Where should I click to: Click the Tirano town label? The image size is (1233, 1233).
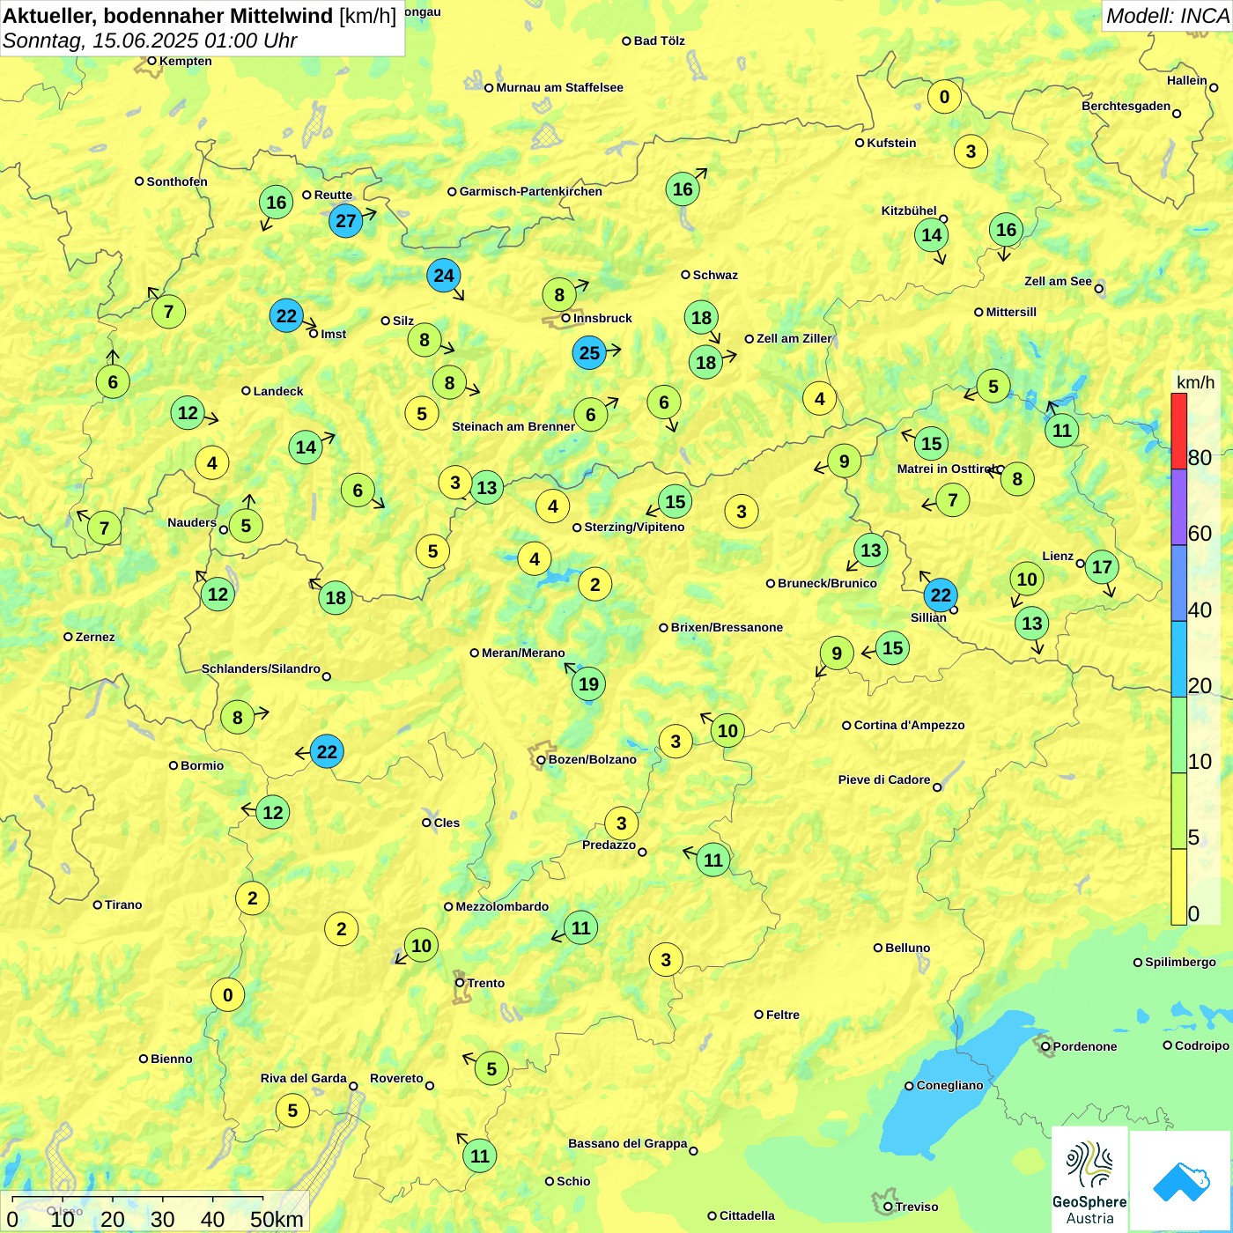(x=123, y=904)
